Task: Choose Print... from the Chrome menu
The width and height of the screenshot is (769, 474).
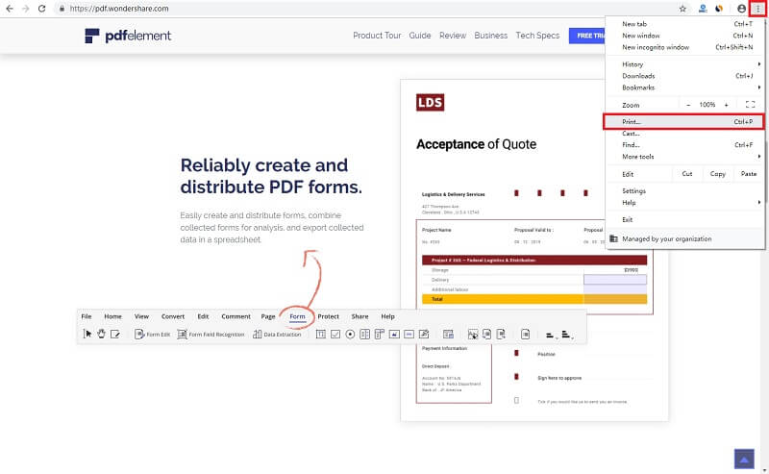Action: tap(683, 122)
